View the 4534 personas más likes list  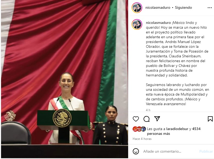(x=174, y=131)
